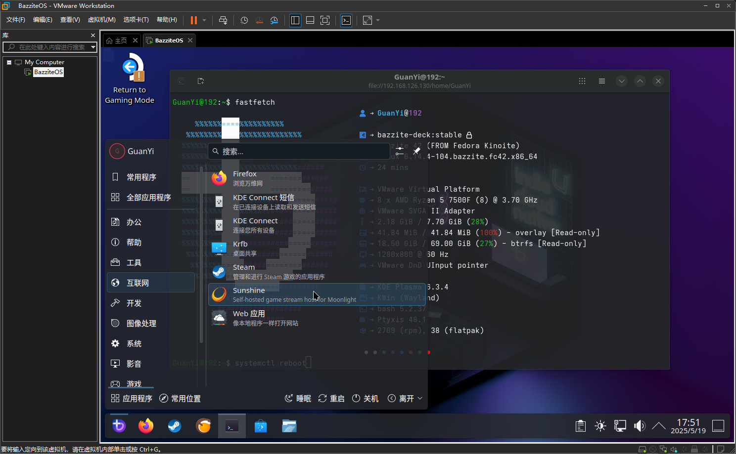Image resolution: width=736 pixels, height=454 pixels.
Task: Open the network tray icon
Action: pos(620,426)
